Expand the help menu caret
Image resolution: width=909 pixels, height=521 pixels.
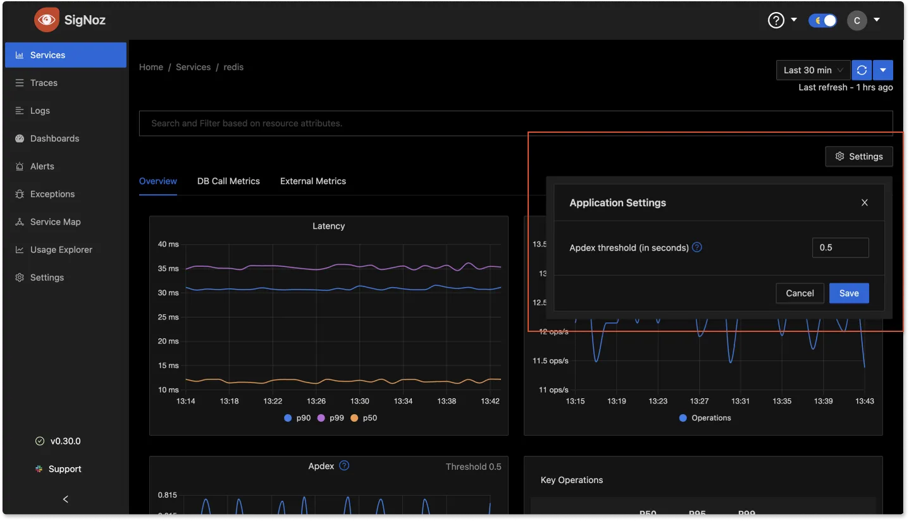point(794,20)
